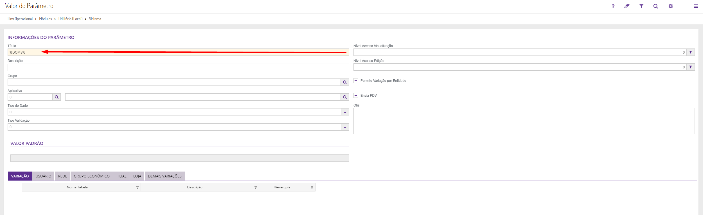This screenshot has height=215, width=703.
Task: Expand the Tipo Validação dropdown
Action: pos(345,127)
